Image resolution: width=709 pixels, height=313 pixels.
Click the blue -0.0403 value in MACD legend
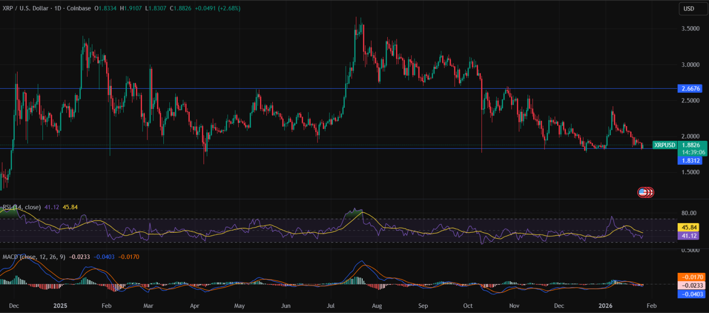coord(104,257)
